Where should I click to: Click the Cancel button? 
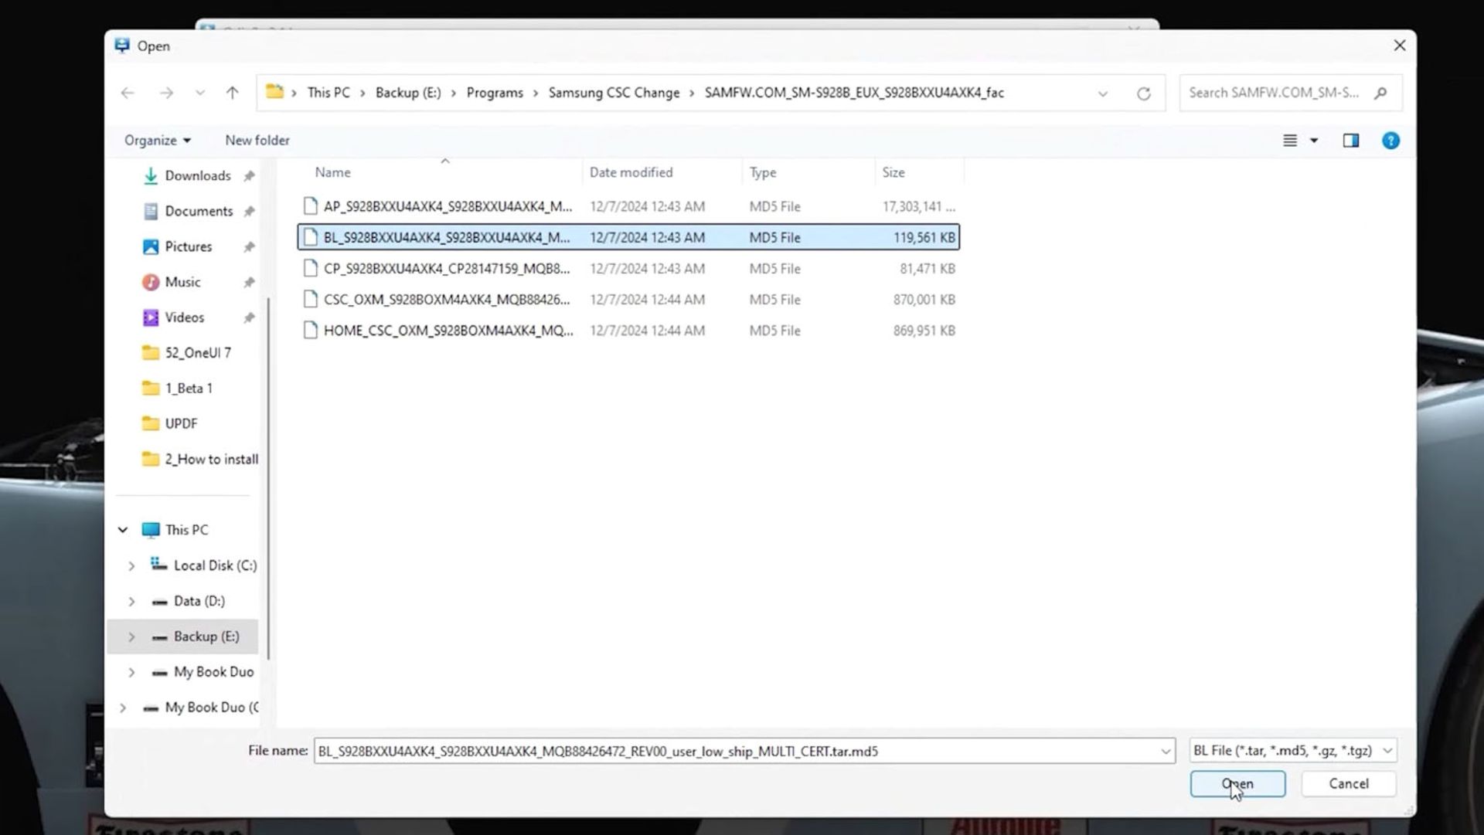pos(1349,784)
